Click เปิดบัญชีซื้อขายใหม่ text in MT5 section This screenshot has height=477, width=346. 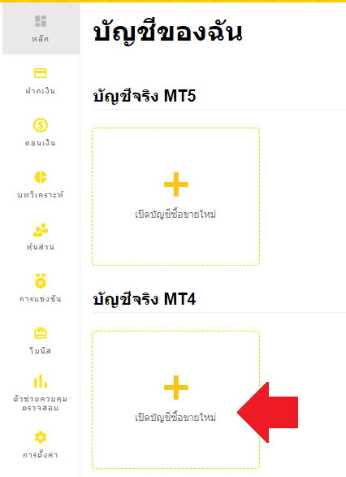pyautogui.click(x=175, y=215)
